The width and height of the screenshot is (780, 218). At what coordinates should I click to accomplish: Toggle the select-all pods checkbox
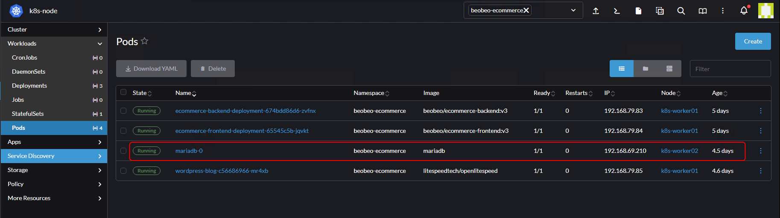123,92
